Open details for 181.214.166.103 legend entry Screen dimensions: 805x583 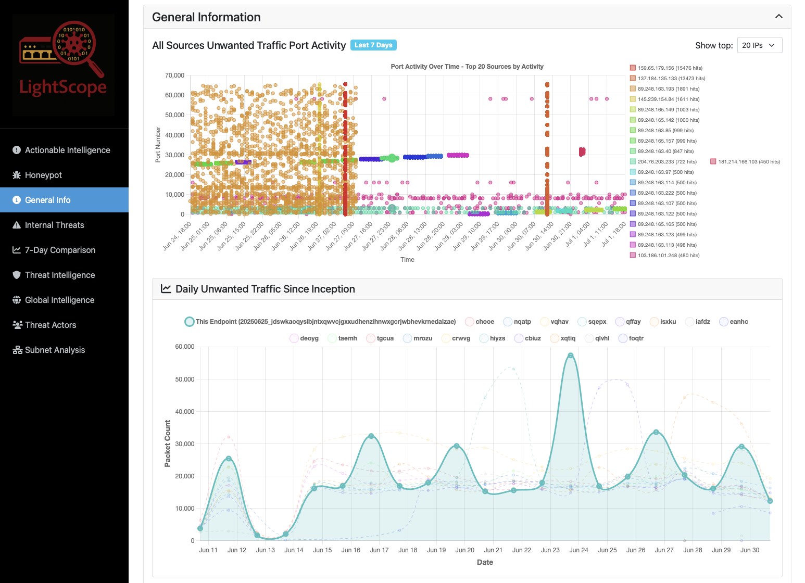(746, 161)
